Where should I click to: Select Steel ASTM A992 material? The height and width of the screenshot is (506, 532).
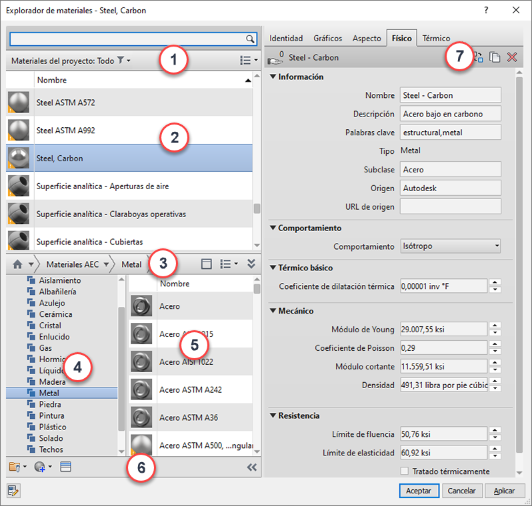[x=129, y=130]
